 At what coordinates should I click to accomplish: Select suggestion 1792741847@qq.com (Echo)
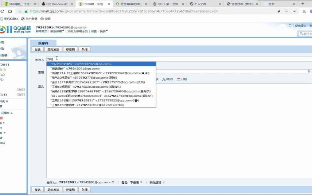101,105
